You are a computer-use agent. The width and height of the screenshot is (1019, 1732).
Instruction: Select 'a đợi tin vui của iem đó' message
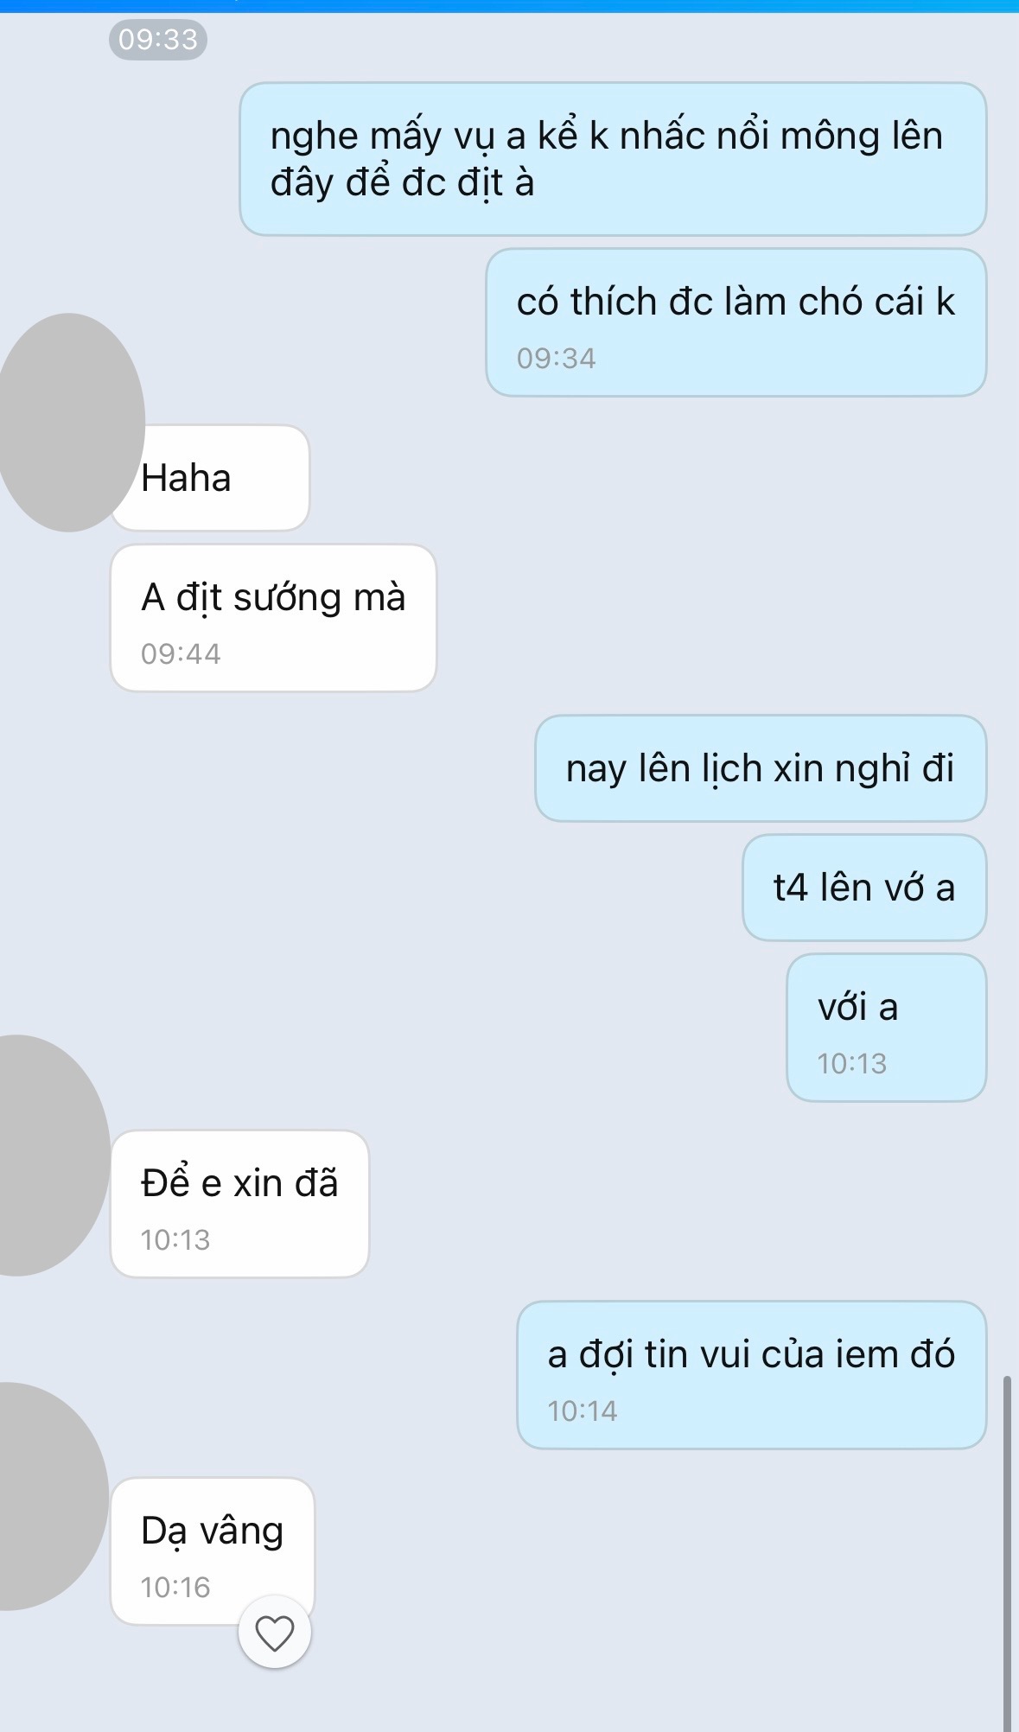[752, 1375]
